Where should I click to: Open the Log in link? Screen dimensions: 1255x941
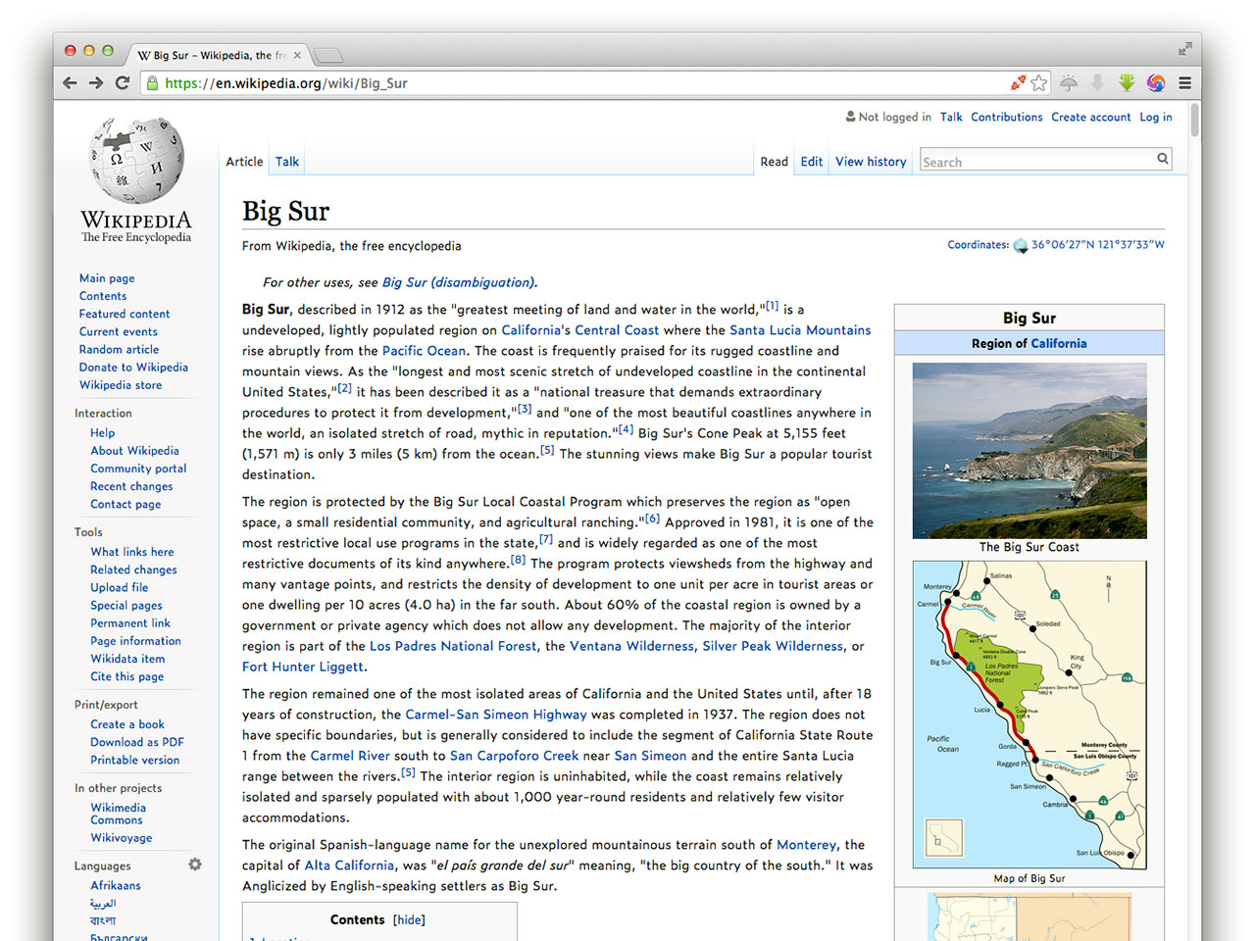coord(1155,117)
